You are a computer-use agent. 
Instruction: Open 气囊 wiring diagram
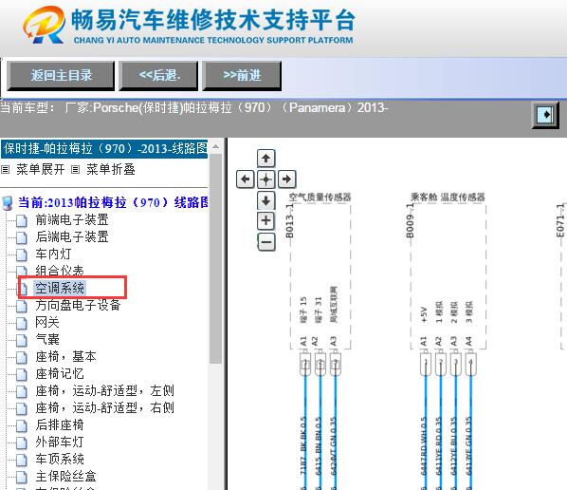point(47,339)
